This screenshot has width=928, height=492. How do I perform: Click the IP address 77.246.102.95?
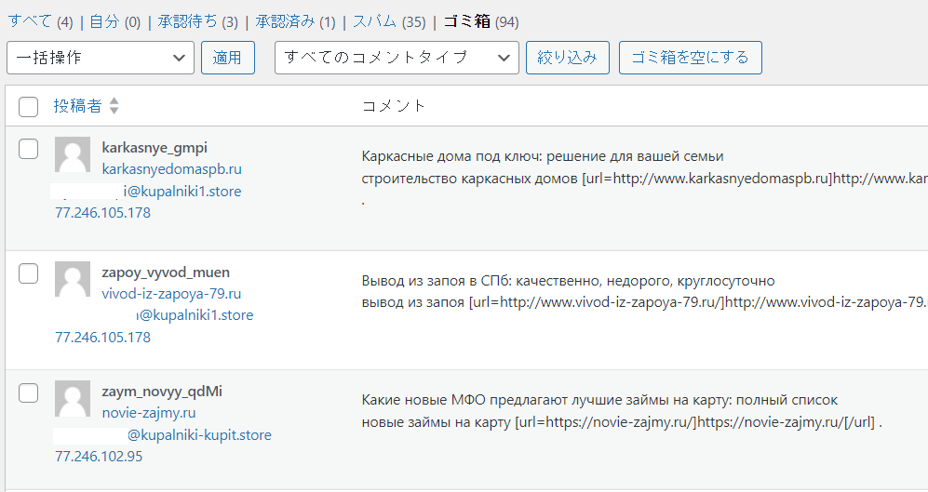99,457
